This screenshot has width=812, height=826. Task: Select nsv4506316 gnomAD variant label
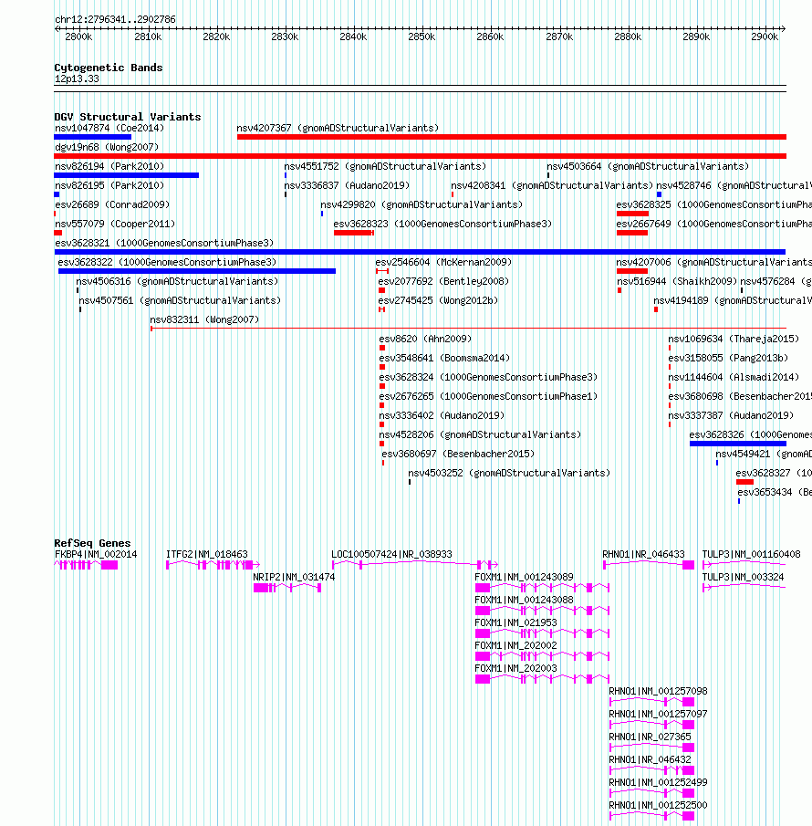coord(177,281)
